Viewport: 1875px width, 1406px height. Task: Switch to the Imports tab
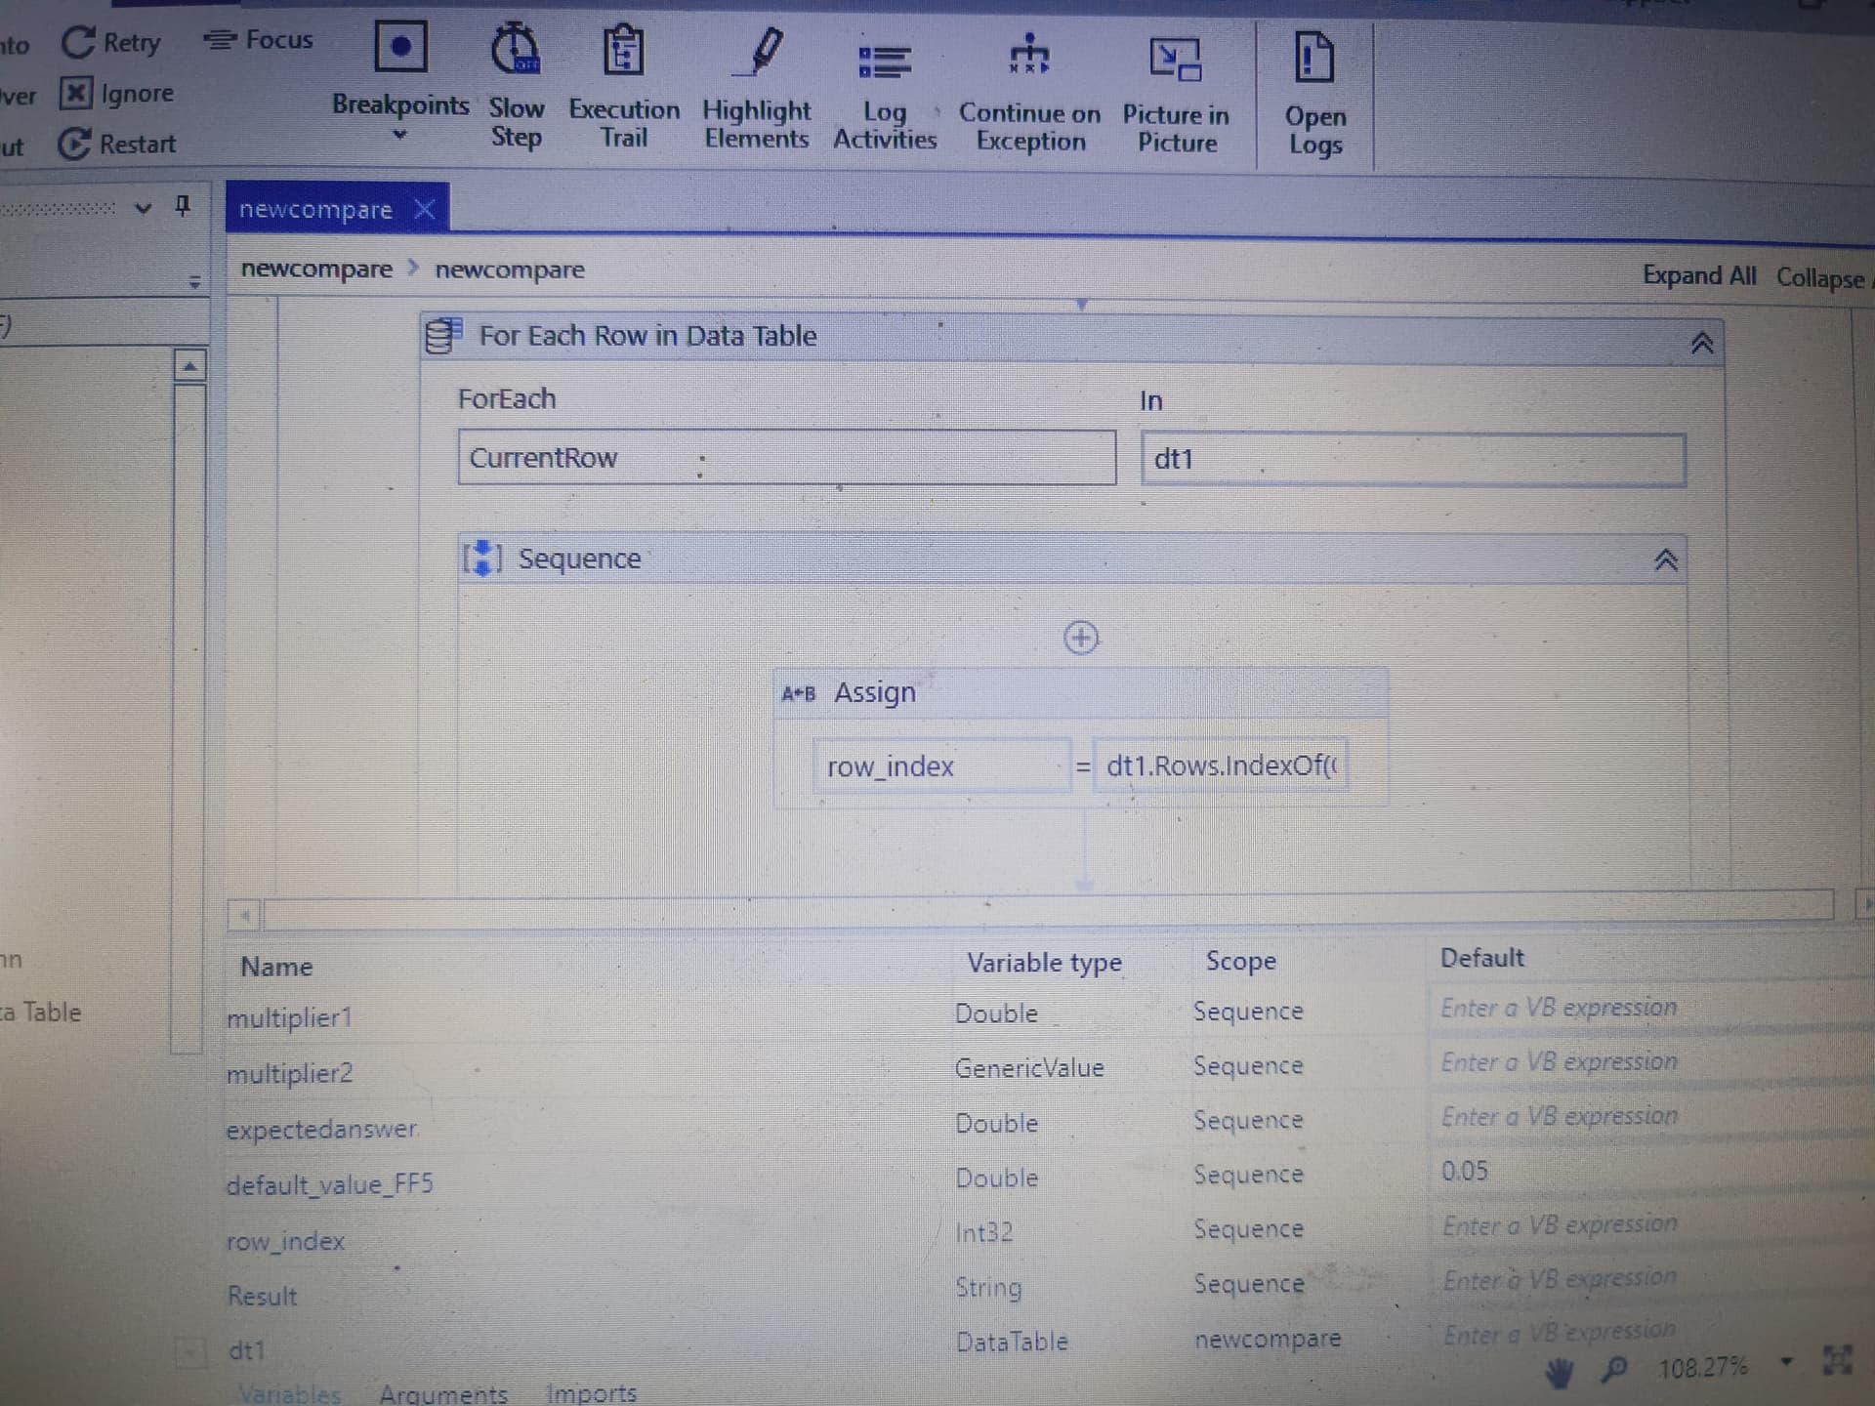pos(591,1393)
